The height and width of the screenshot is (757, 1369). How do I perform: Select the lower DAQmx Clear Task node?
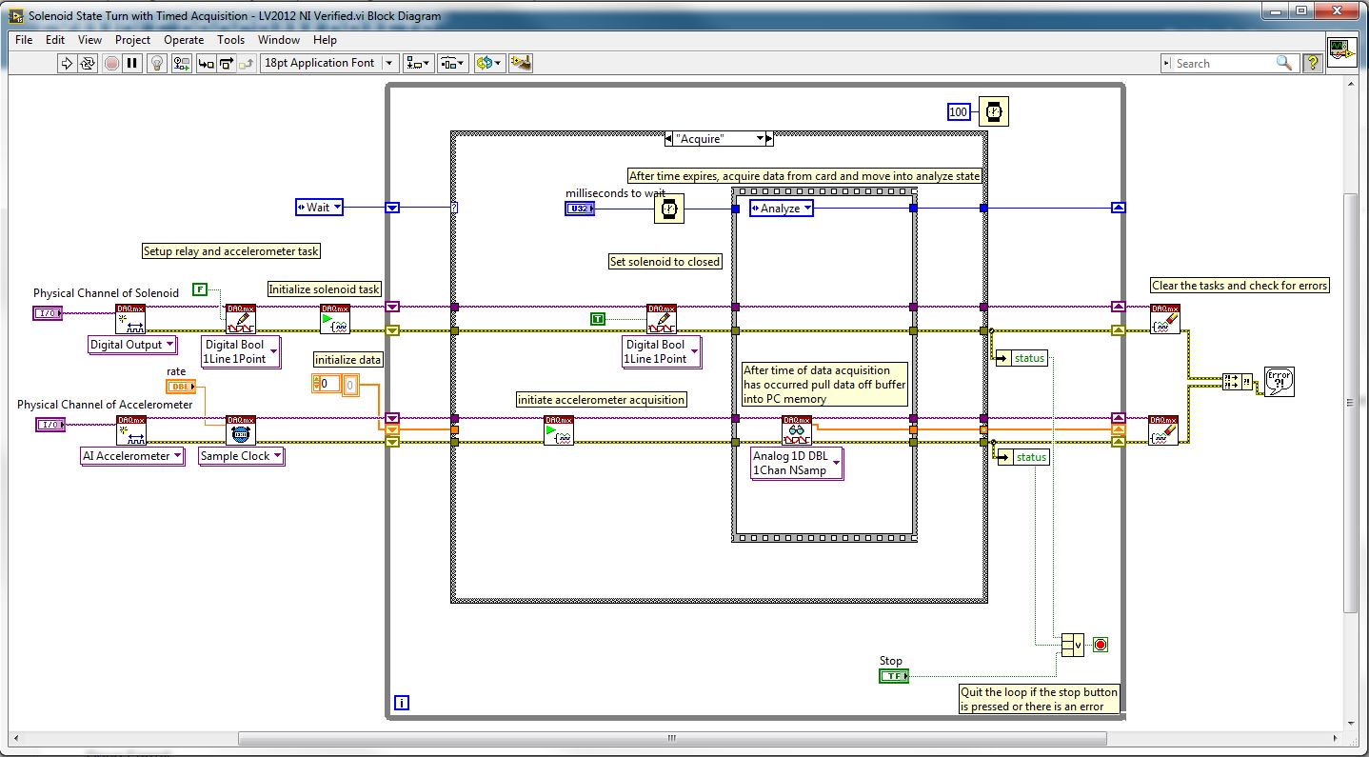click(1163, 430)
